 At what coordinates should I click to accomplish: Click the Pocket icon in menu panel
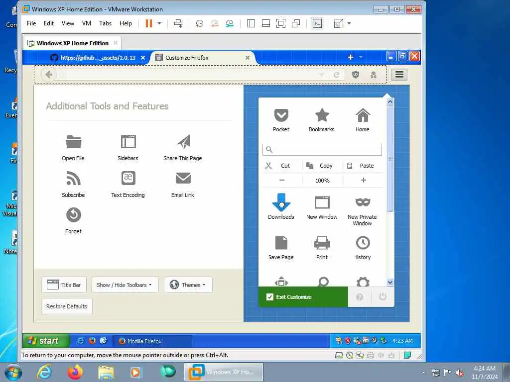(281, 115)
